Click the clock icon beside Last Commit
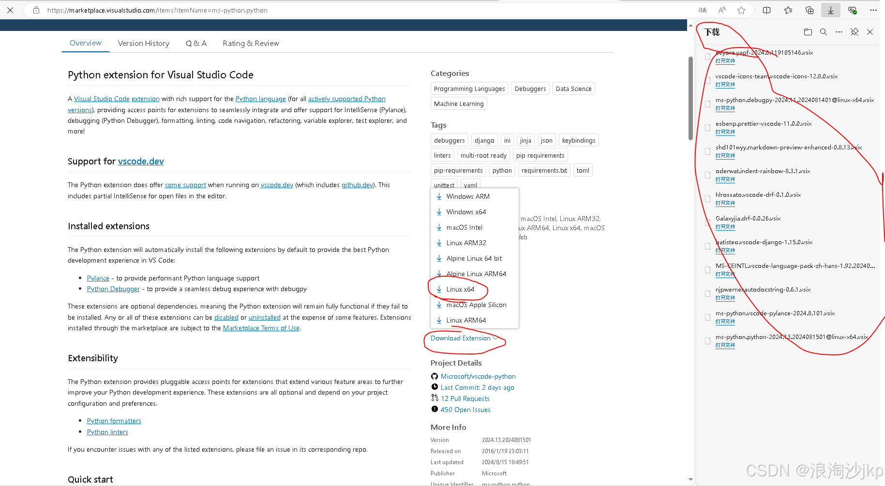The image size is (885, 486). coord(435,387)
